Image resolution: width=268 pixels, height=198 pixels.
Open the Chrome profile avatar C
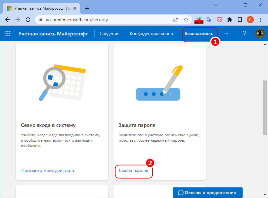[x=250, y=20]
